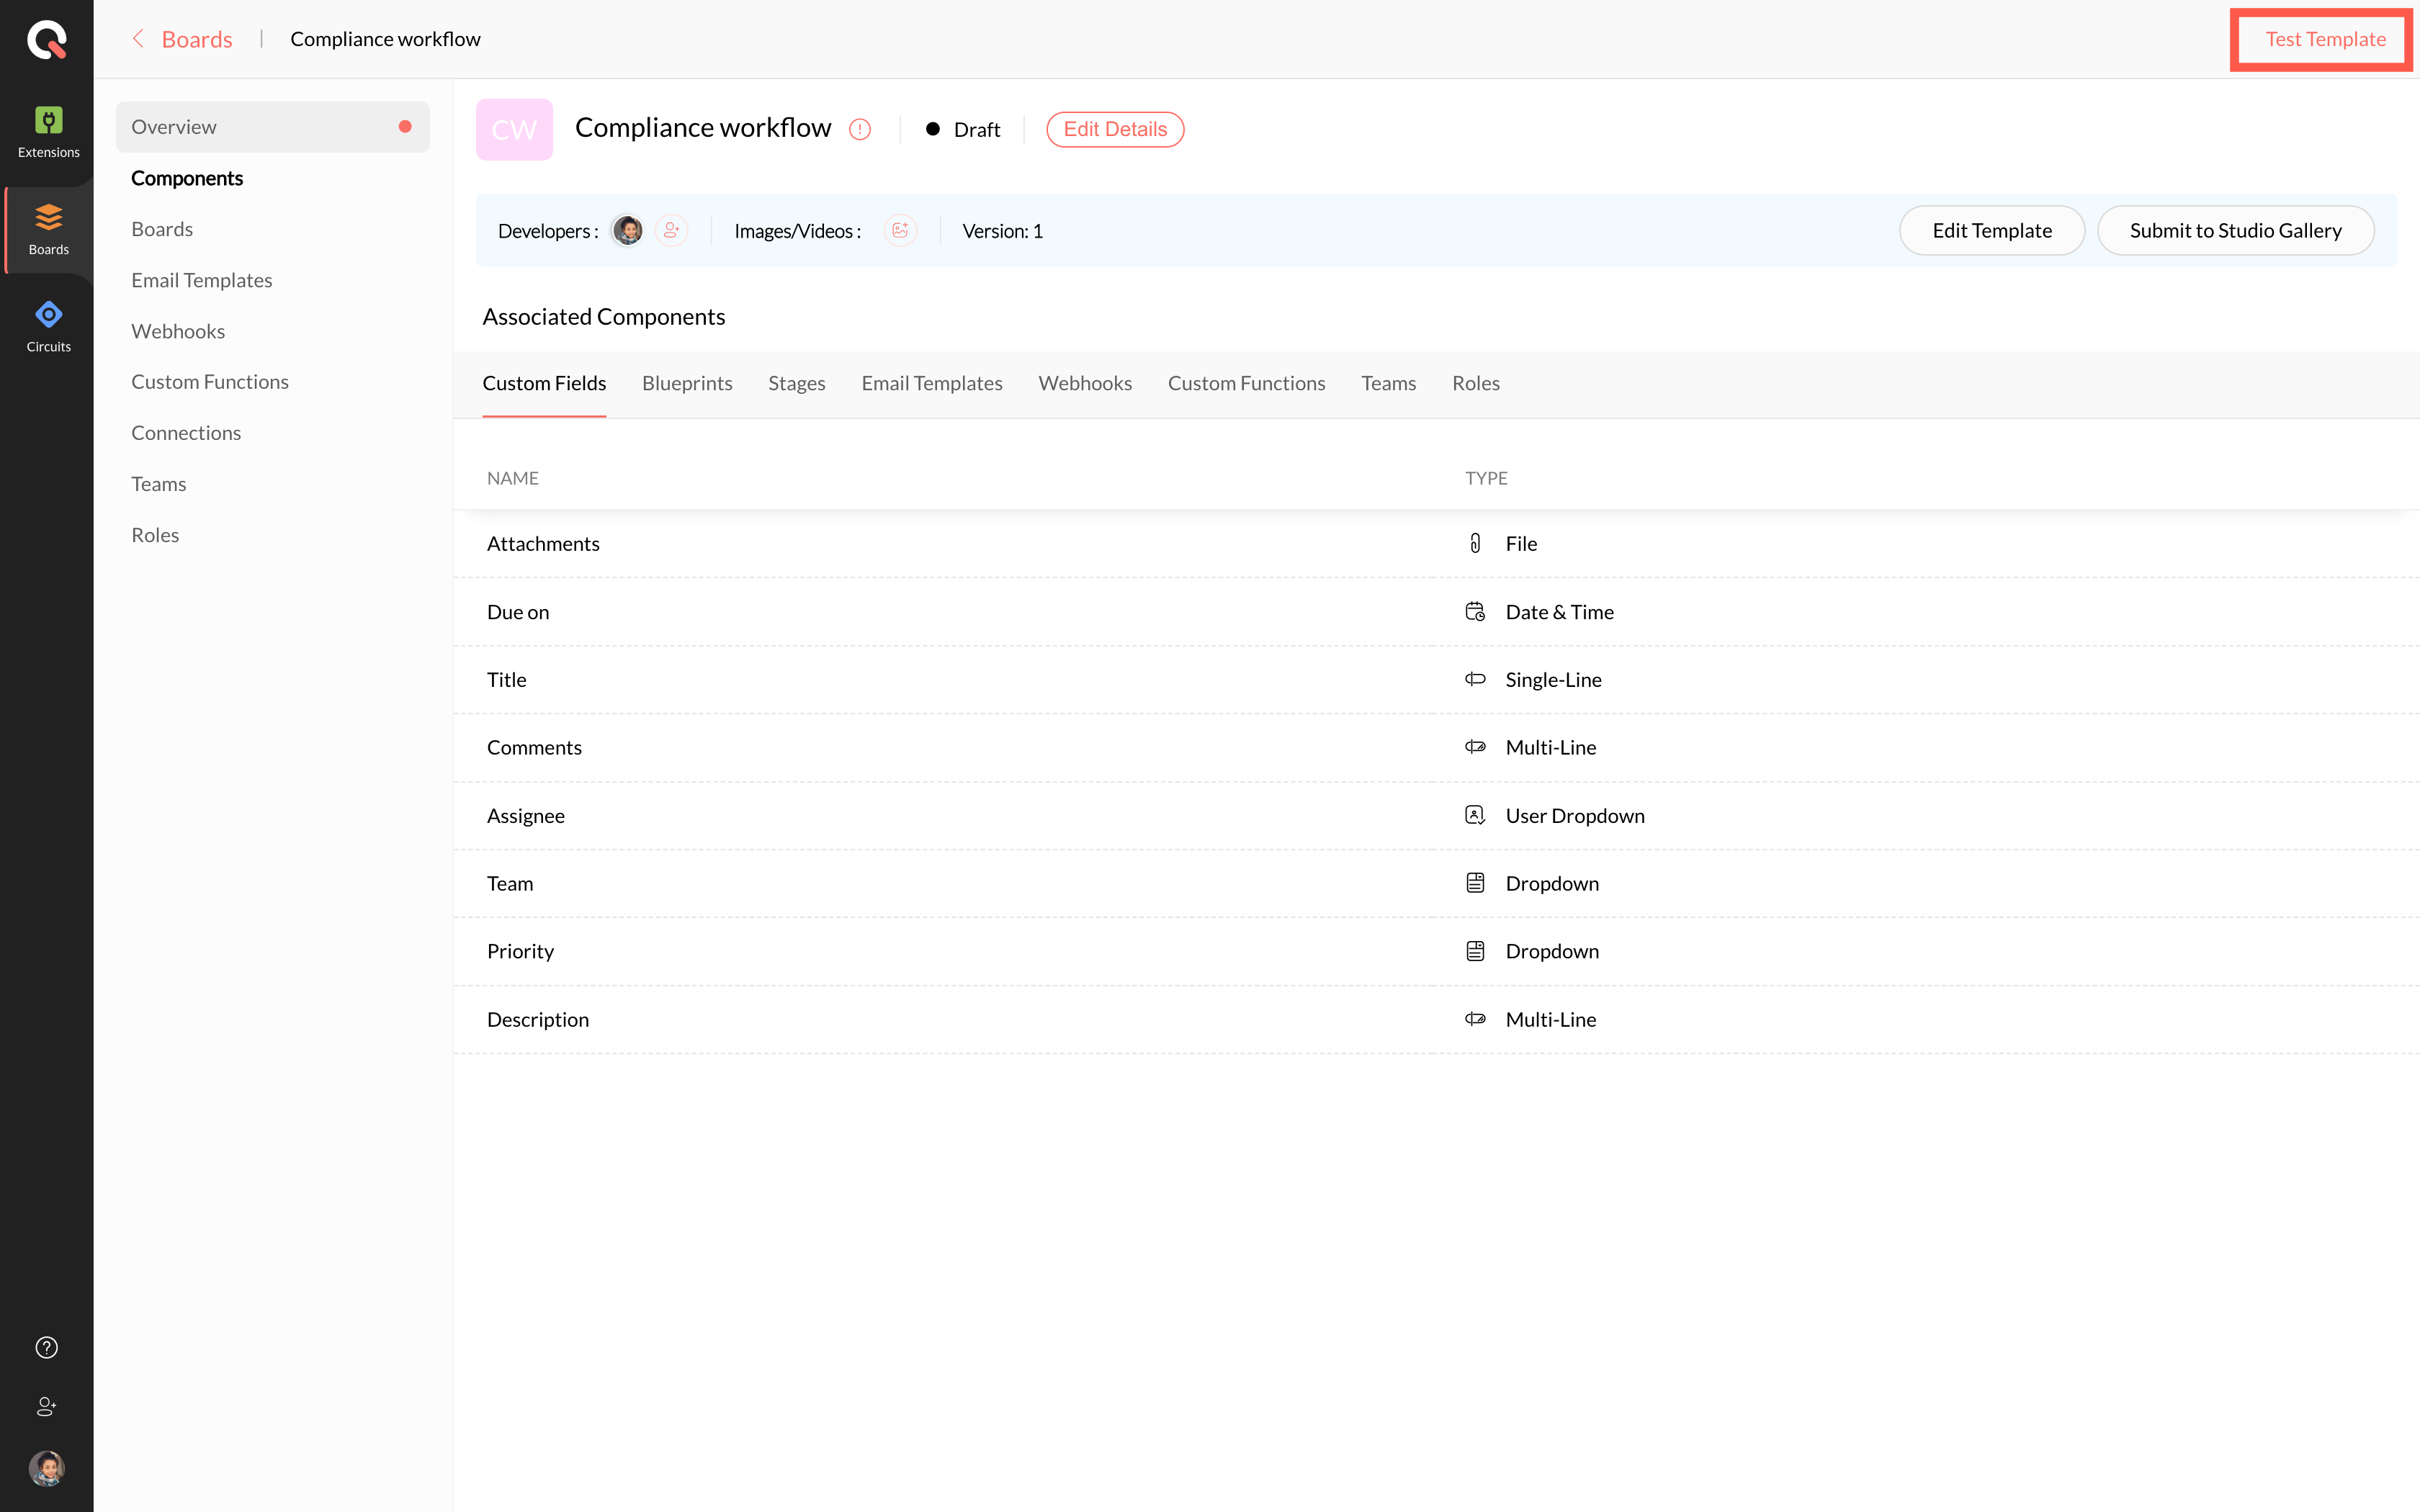Open profile avatar at sidebar bottom
Screen dimensions: 2420x1512
[x=47, y=1467]
